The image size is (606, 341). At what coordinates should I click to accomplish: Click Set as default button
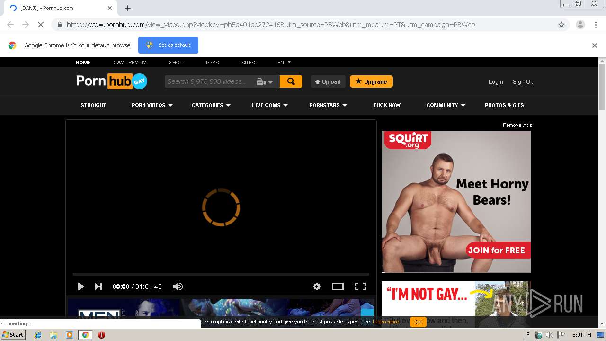pyautogui.click(x=168, y=45)
